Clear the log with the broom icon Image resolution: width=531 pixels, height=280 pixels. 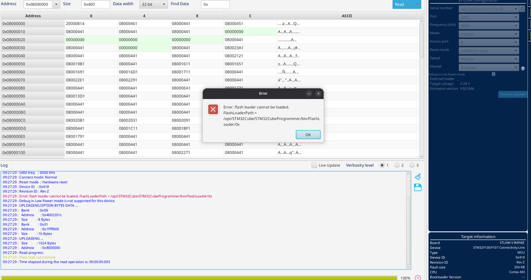[x=418, y=176]
